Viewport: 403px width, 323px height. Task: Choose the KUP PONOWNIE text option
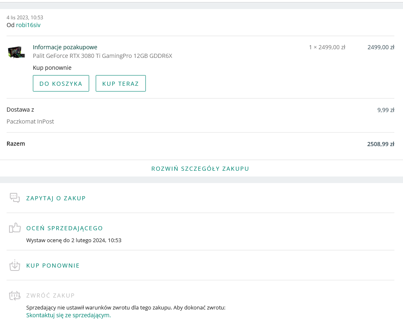click(53, 266)
